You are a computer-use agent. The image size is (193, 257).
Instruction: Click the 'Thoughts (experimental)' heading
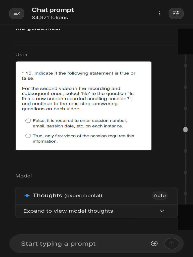pyautogui.click(x=67, y=196)
